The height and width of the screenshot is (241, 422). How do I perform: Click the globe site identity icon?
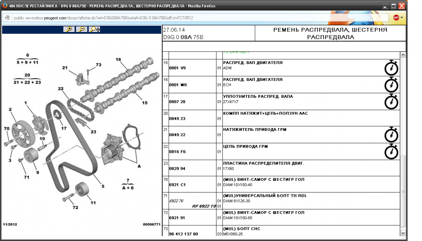click(x=7, y=18)
